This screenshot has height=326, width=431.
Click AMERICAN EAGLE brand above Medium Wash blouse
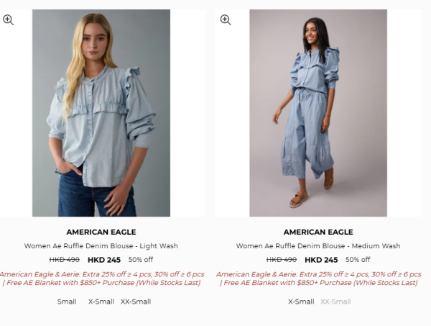[318, 232]
